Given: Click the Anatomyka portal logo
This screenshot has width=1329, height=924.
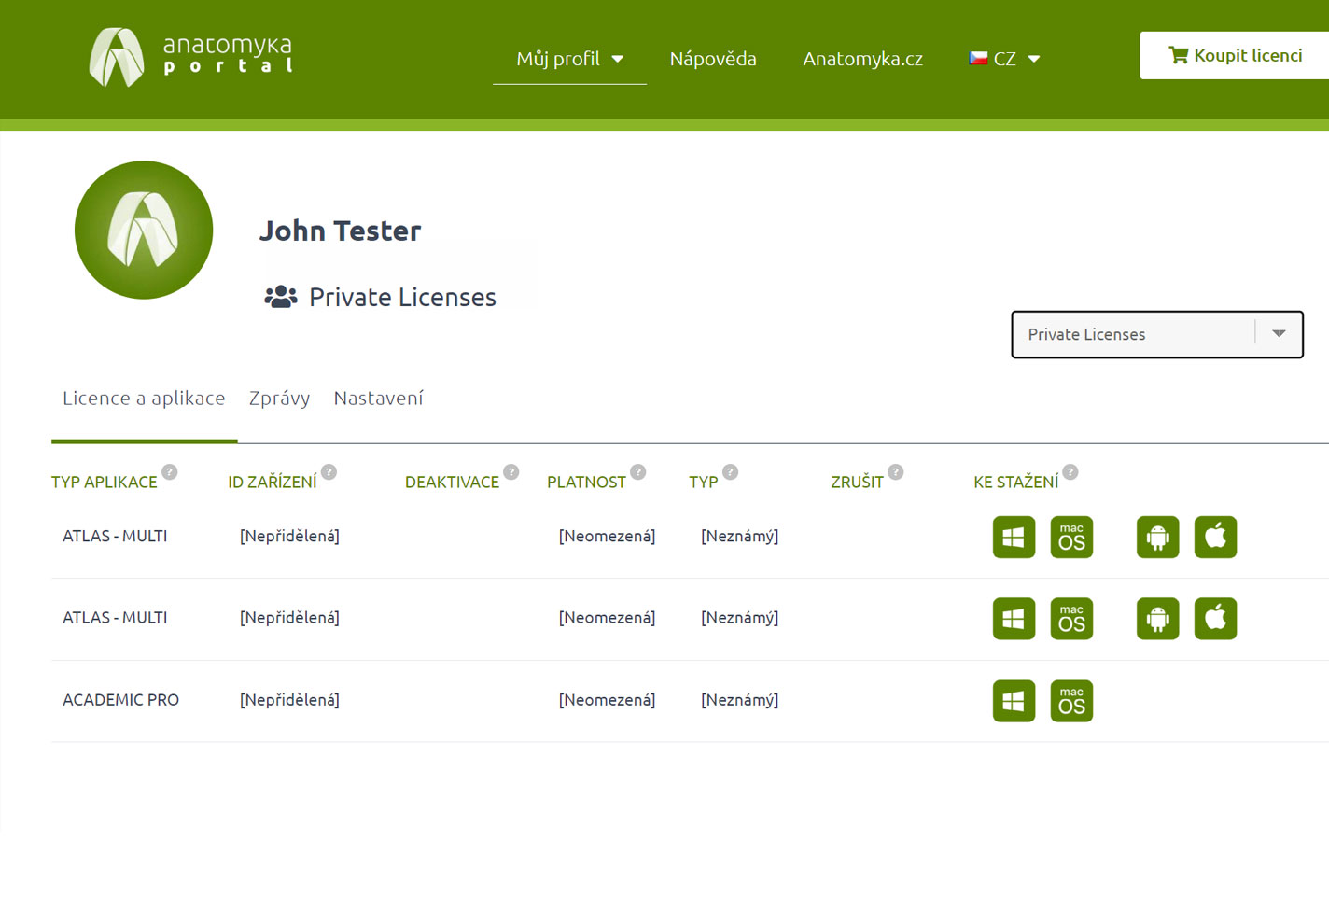Looking at the screenshot, I should click(190, 57).
